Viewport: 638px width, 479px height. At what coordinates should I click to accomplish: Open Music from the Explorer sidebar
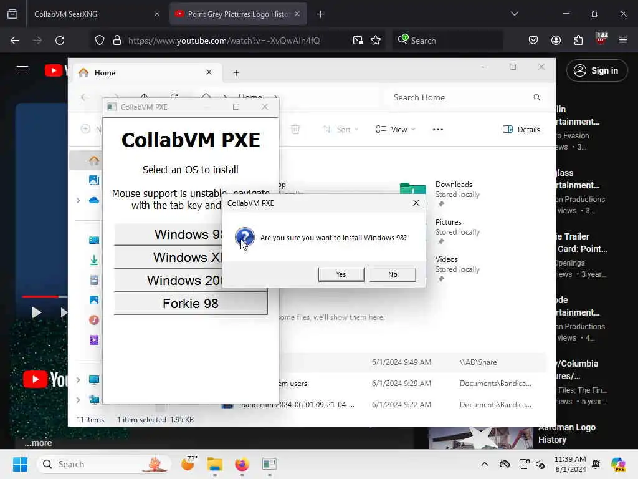[x=93, y=320]
